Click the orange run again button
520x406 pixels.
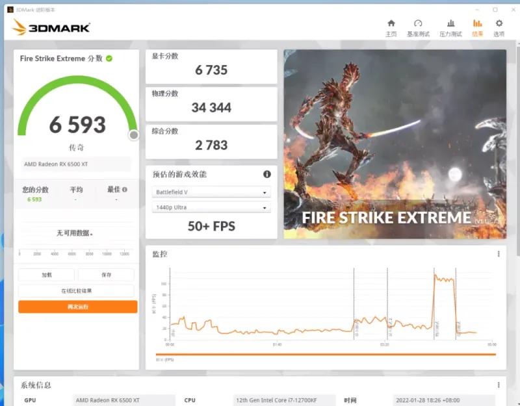(x=77, y=307)
